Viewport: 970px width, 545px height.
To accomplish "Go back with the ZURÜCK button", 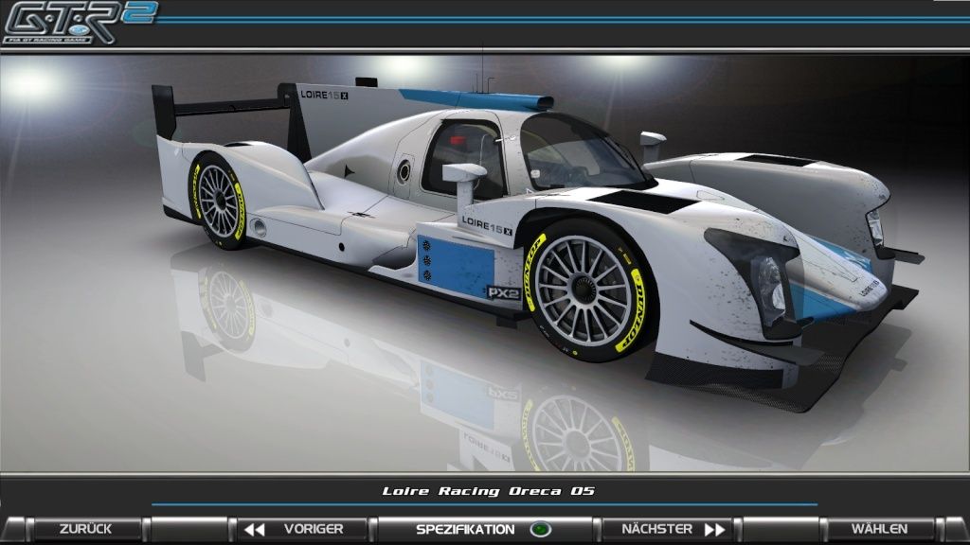I will point(85,530).
